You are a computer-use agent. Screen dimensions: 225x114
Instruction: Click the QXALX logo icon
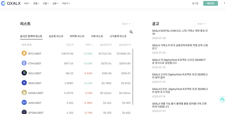coord(3,3)
